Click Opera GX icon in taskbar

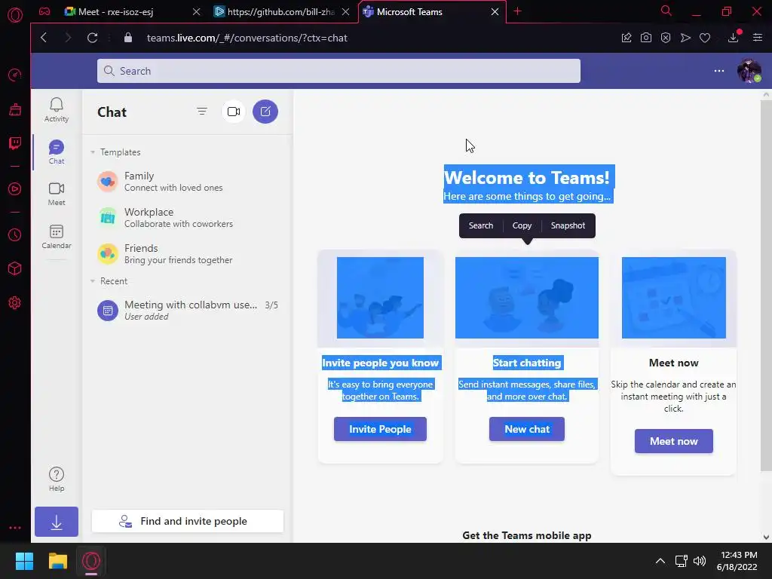[x=91, y=561]
